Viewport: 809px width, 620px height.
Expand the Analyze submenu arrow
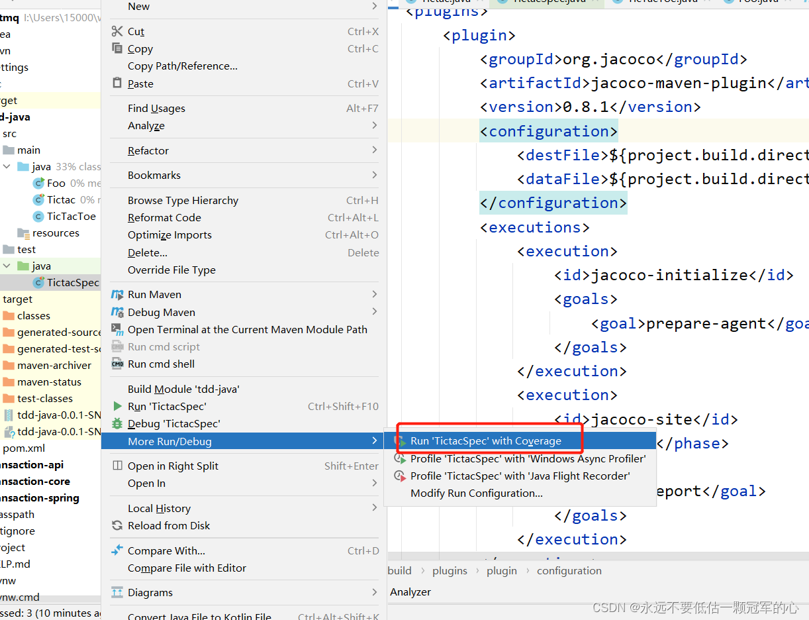click(375, 125)
